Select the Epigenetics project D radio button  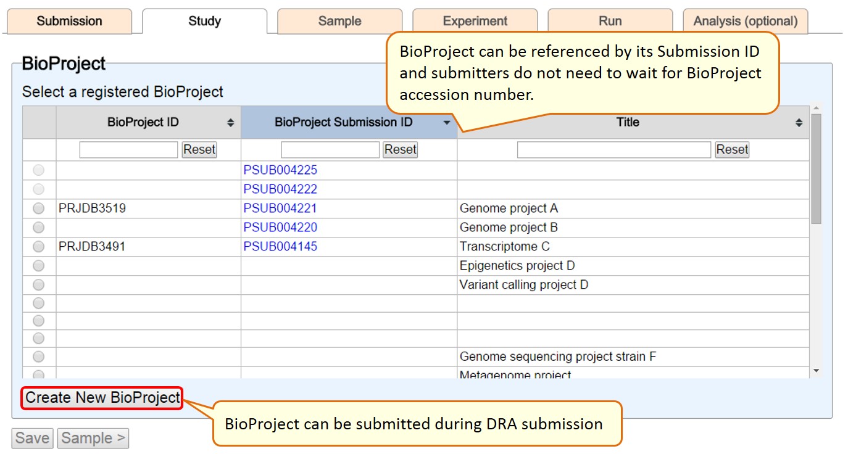coord(39,266)
